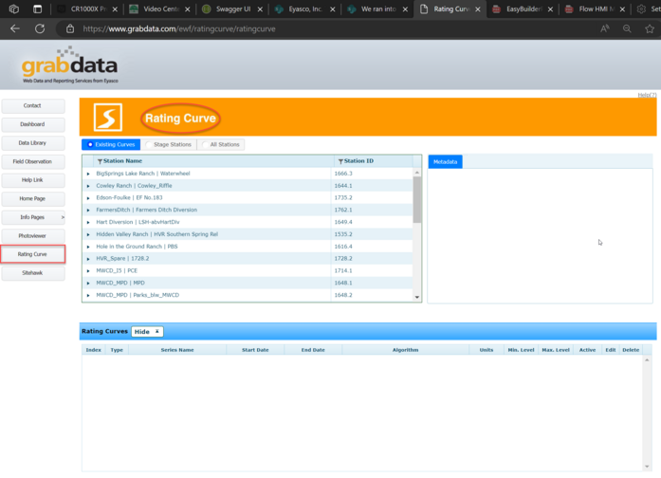The width and height of the screenshot is (661, 478).
Task: Click the grabdata logo
Action: 70,64
